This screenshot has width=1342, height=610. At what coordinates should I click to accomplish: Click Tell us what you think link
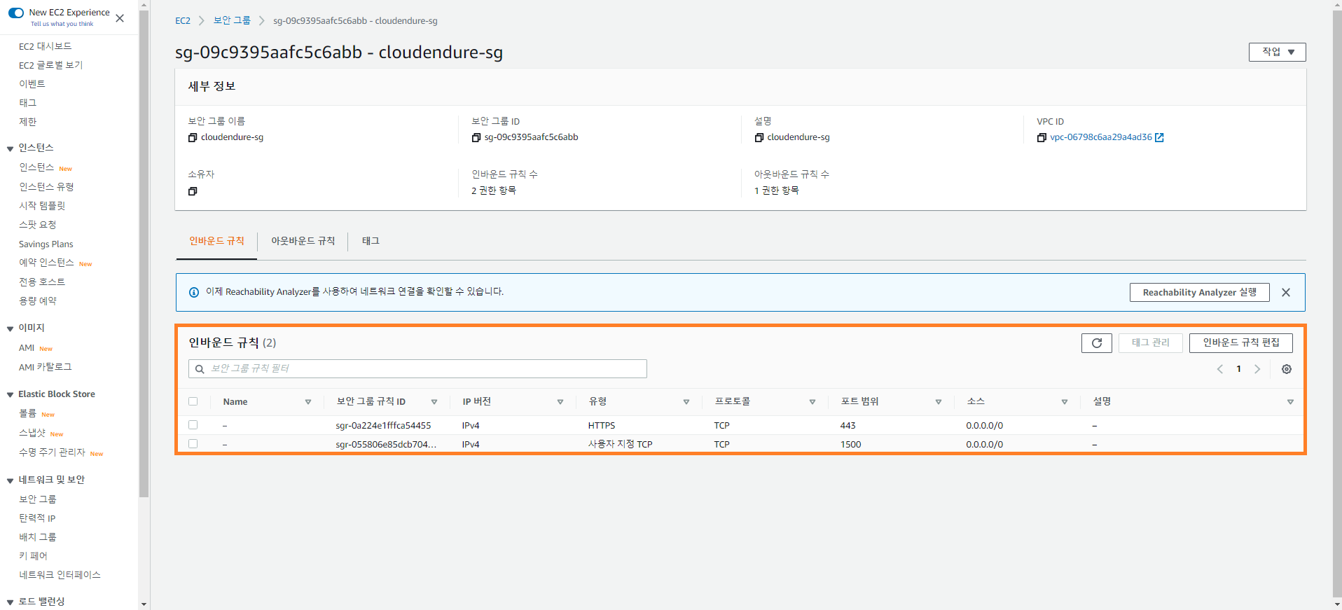click(x=62, y=24)
